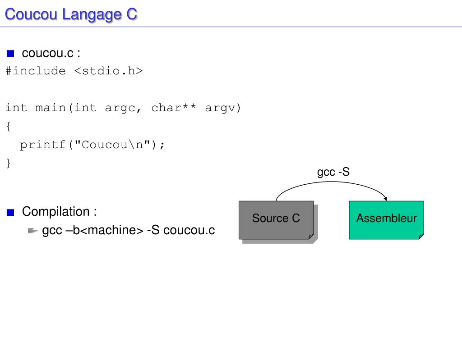Click the green "Assembleur" box

(x=386, y=220)
